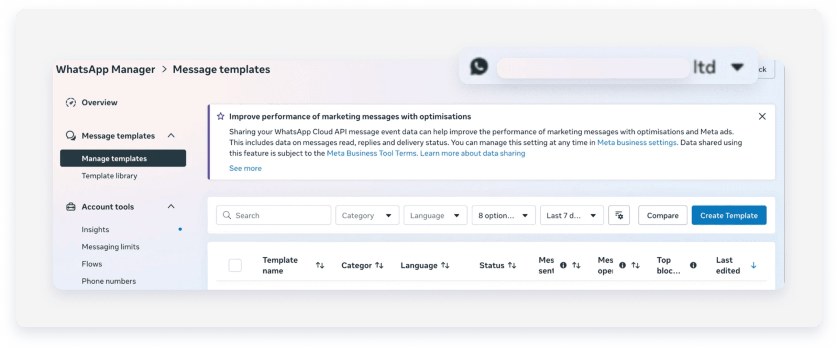Click the Template name column header
The image size is (838, 349).
pos(280,265)
